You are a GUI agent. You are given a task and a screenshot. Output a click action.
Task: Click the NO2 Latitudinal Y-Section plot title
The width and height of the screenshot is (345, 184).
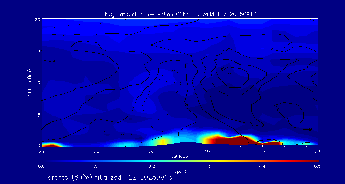coord(180,14)
